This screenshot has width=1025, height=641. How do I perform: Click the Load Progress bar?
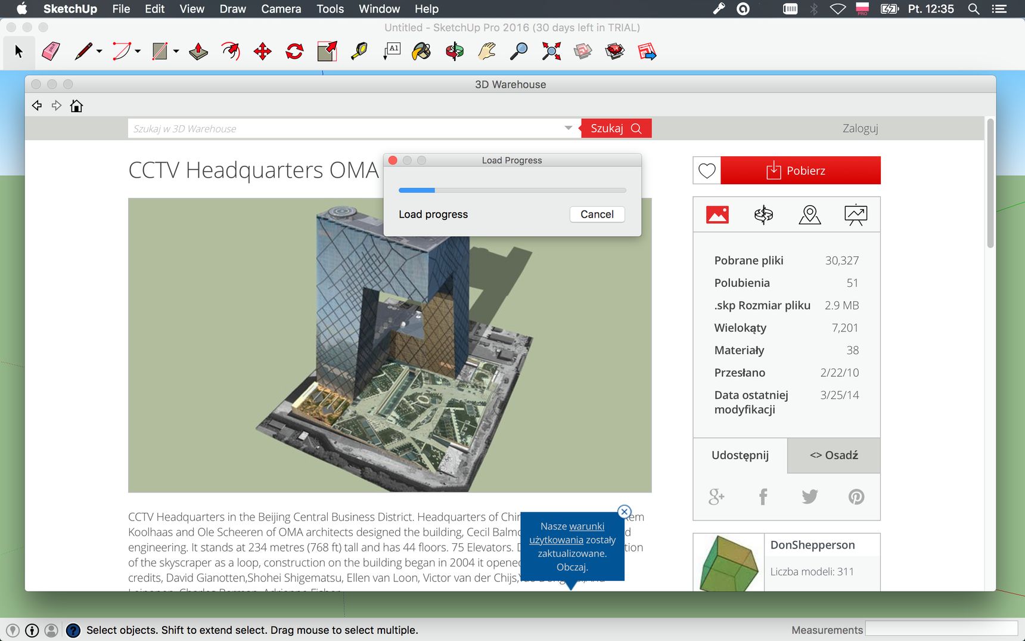point(512,190)
